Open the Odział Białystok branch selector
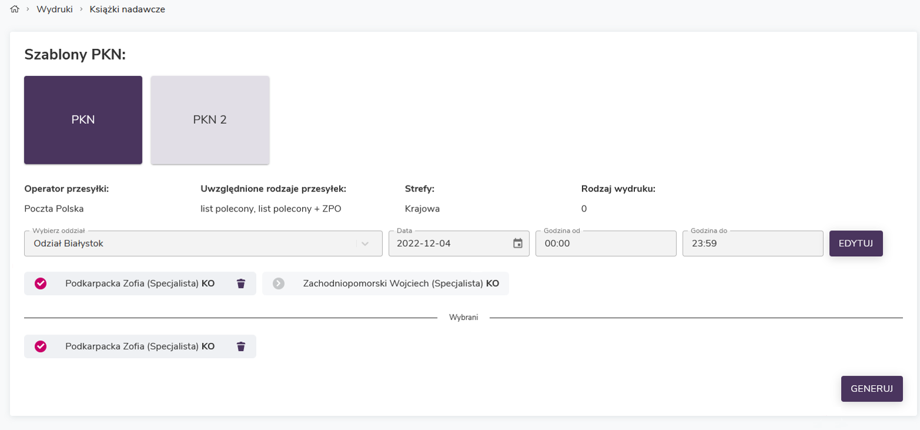This screenshot has height=430, width=920. (188, 244)
